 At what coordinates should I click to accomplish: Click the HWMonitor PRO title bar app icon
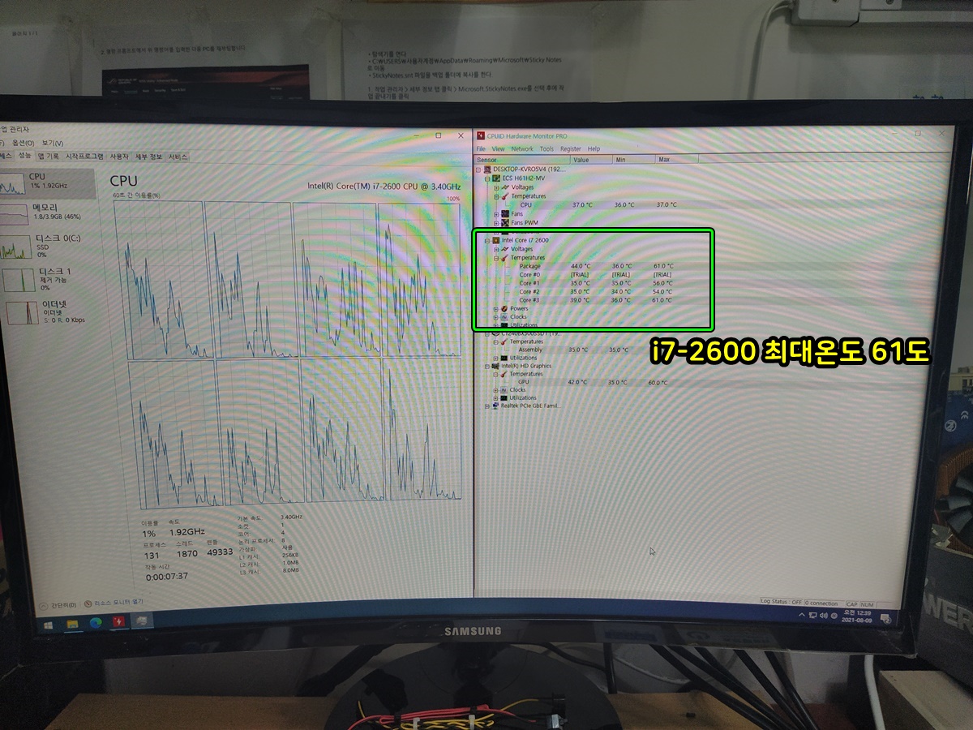[x=480, y=136]
